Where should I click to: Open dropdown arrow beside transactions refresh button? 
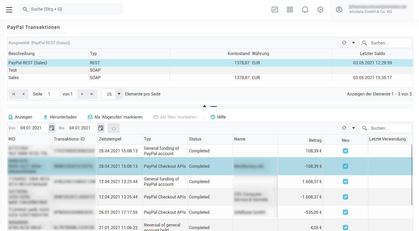353,128
